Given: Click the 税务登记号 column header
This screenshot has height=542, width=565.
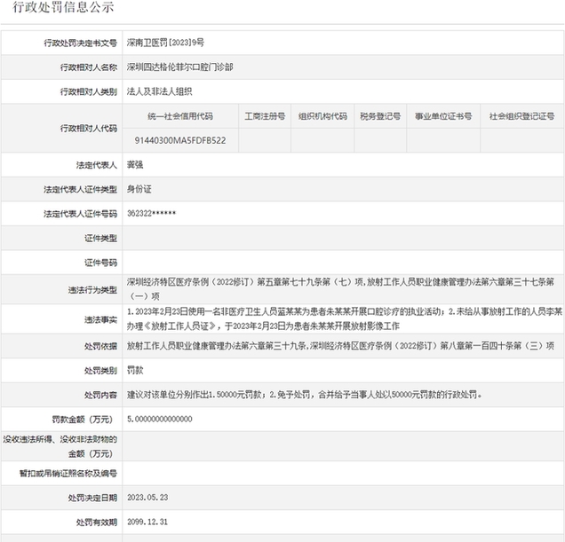Looking at the screenshot, I should [380, 116].
